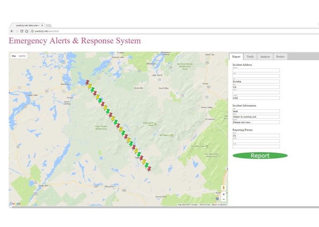Click the empty field directly below Xy
319x227 pixels.
pyautogui.click(x=256, y=141)
